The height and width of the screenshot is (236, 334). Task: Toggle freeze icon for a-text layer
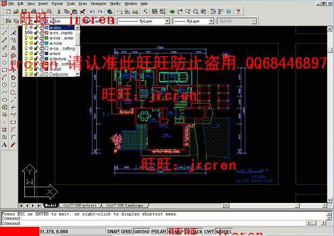pos(31,53)
